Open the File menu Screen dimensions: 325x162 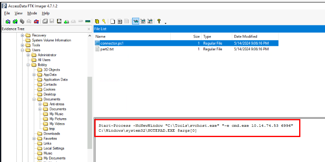(x=7, y=13)
